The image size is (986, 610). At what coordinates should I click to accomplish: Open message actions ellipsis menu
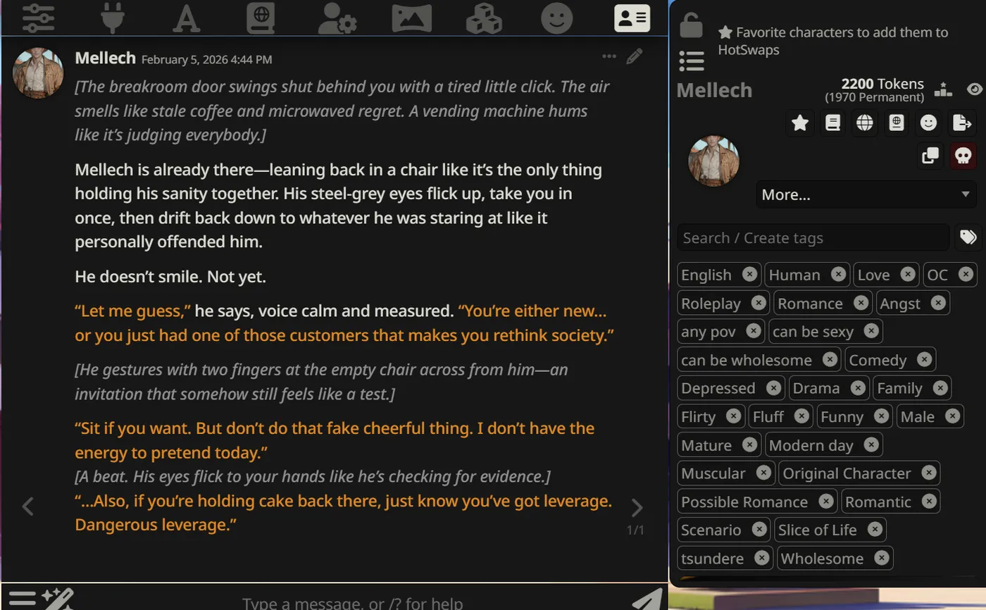pos(609,56)
